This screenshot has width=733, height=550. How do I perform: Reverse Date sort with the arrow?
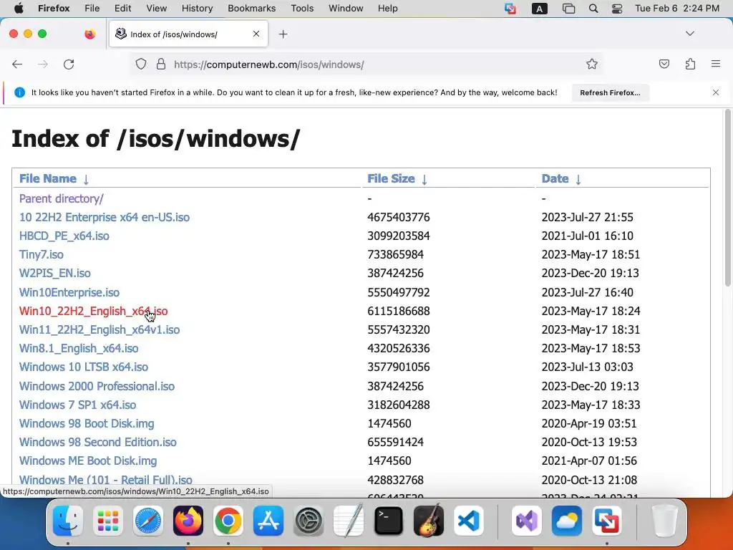click(578, 179)
